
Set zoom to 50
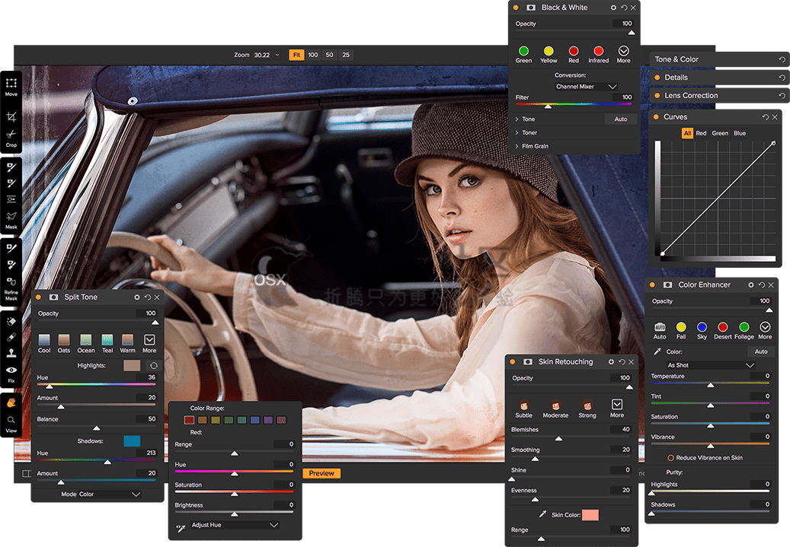pyautogui.click(x=330, y=55)
